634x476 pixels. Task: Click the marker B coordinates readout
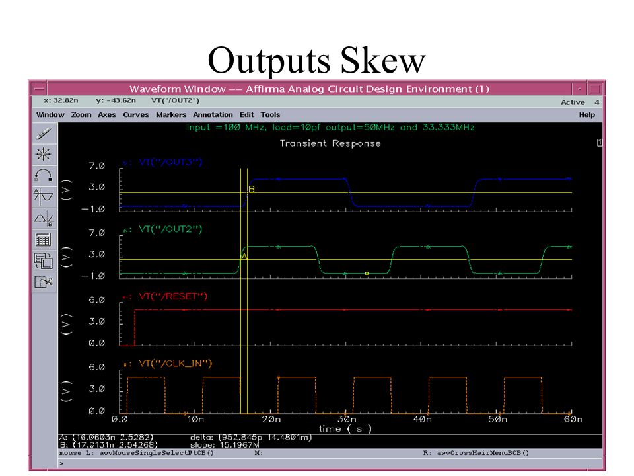click(x=108, y=445)
